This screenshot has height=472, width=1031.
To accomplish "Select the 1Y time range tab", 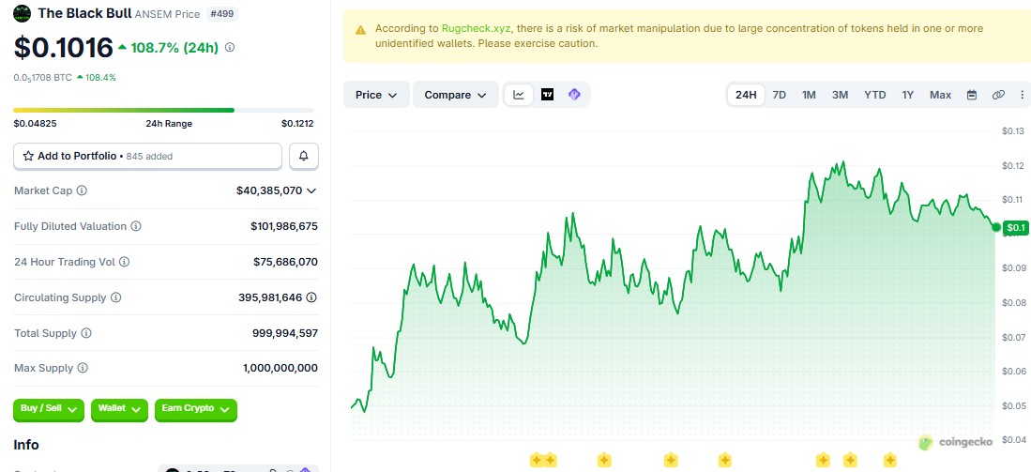I will [x=907, y=95].
